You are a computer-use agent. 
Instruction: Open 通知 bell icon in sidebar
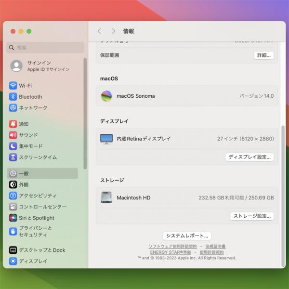click(x=13, y=124)
